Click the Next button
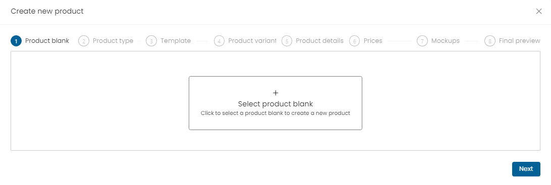 [526, 169]
